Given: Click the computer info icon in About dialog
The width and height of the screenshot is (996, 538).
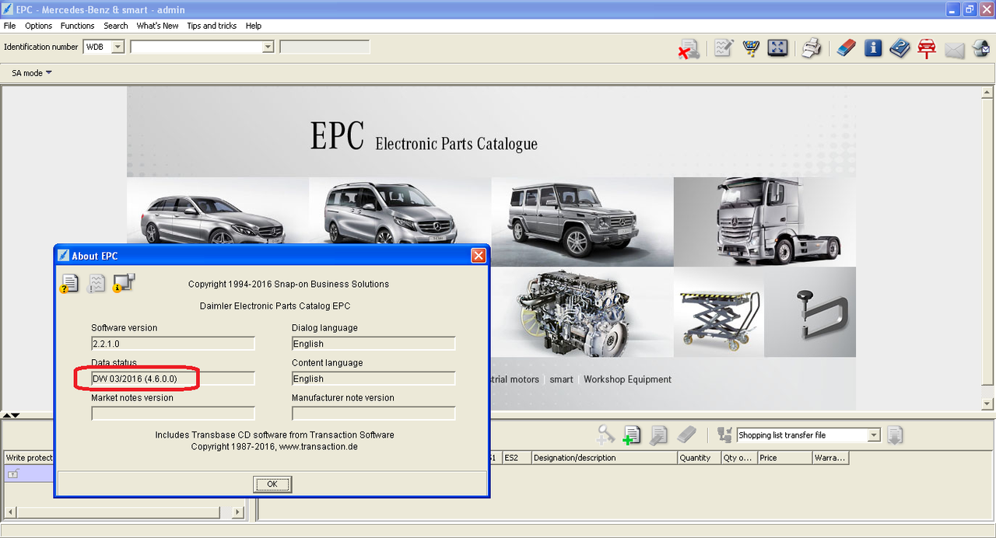Looking at the screenshot, I should pyautogui.click(x=123, y=283).
